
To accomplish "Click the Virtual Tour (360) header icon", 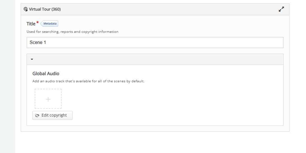I will pos(25,9).
